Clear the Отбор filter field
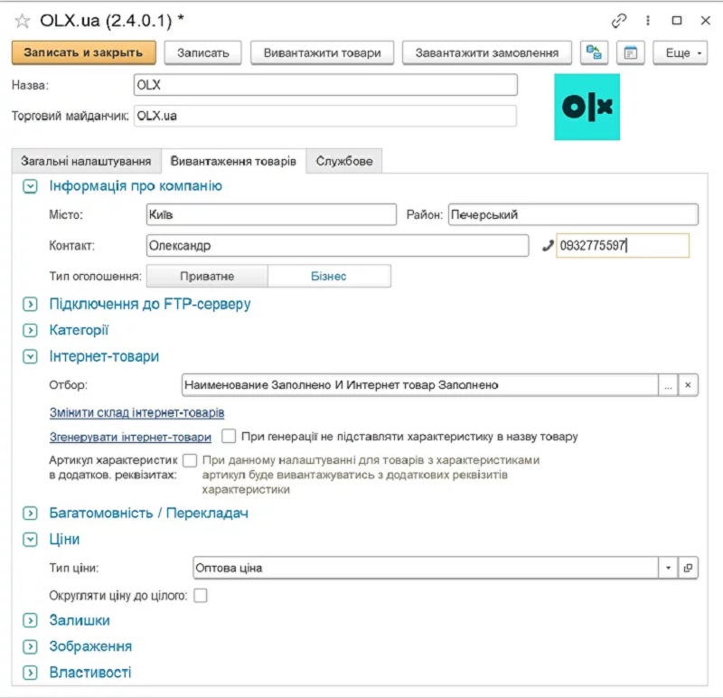 tap(688, 385)
